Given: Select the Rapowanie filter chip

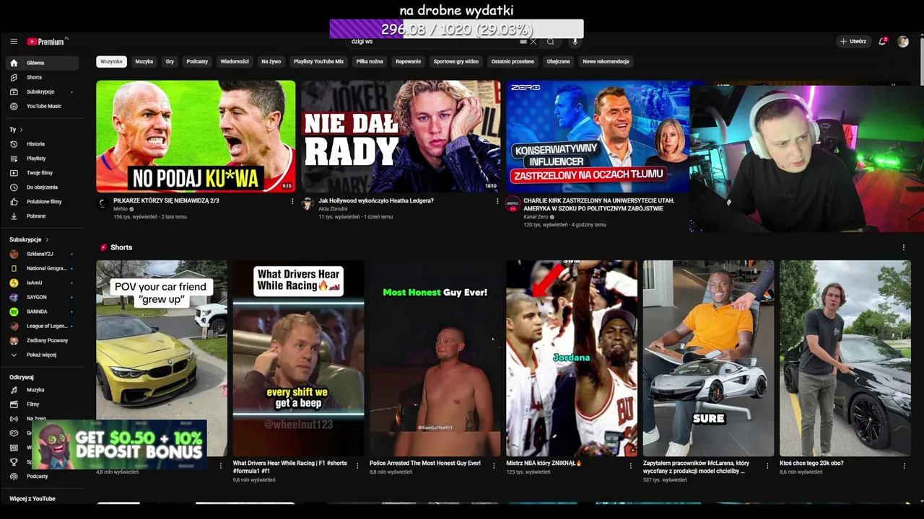Looking at the screenshot, I should coord(408,61).
